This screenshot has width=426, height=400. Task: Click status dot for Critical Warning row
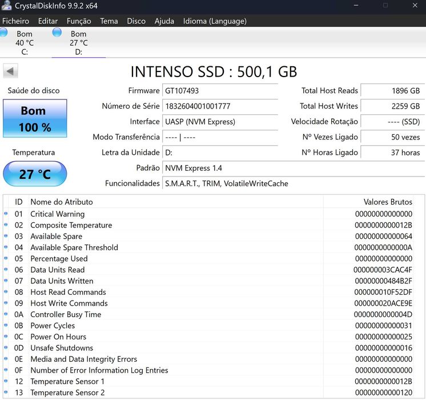tap(6, 214)
